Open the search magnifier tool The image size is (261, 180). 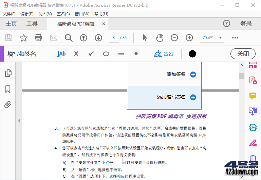click(x=69, y=38)
